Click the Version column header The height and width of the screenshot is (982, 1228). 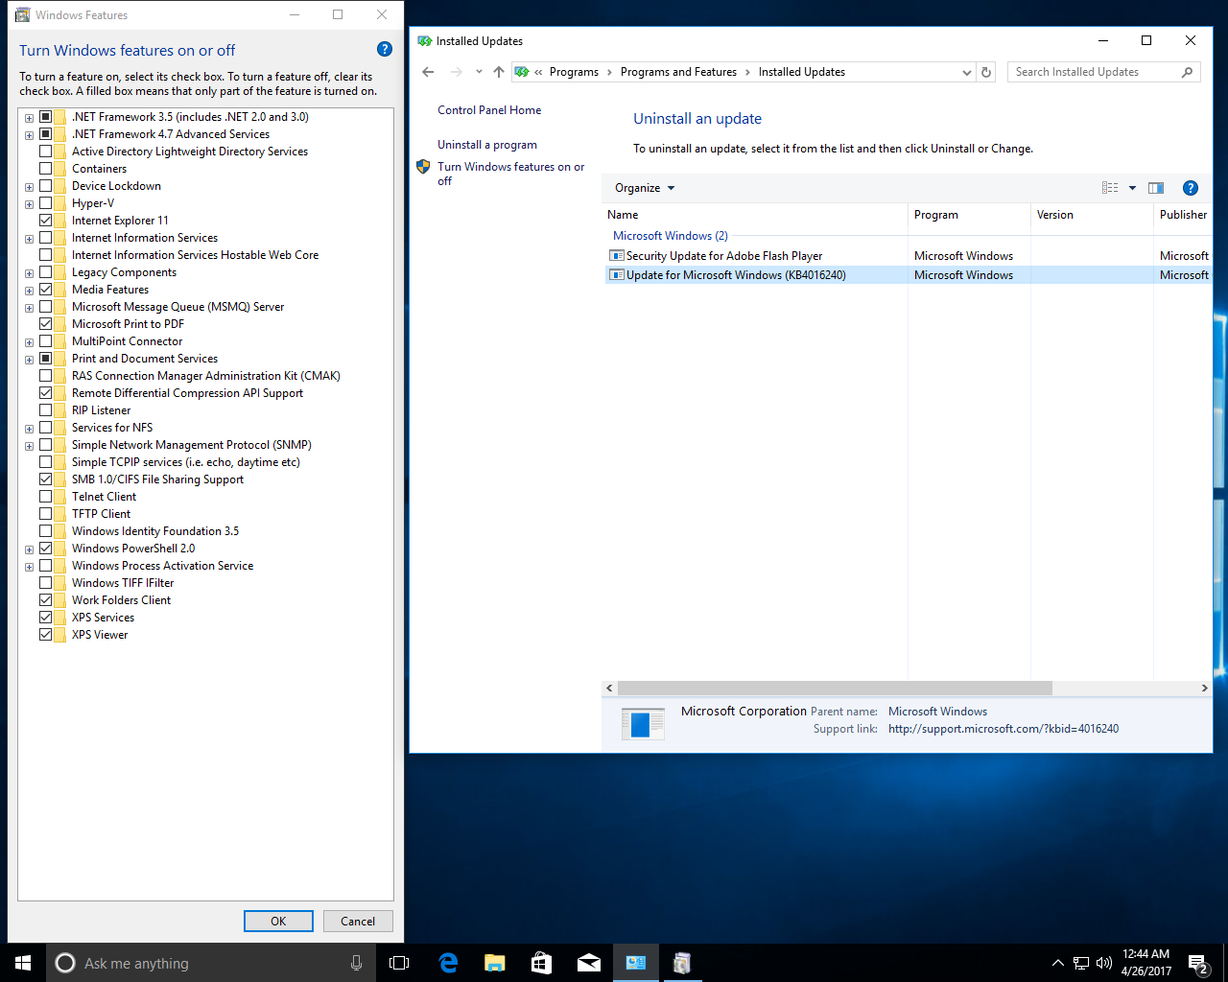[x=1092, y=215]
